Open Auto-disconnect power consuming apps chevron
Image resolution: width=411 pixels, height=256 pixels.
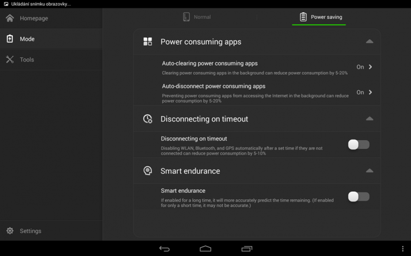[x=370, y=92]
